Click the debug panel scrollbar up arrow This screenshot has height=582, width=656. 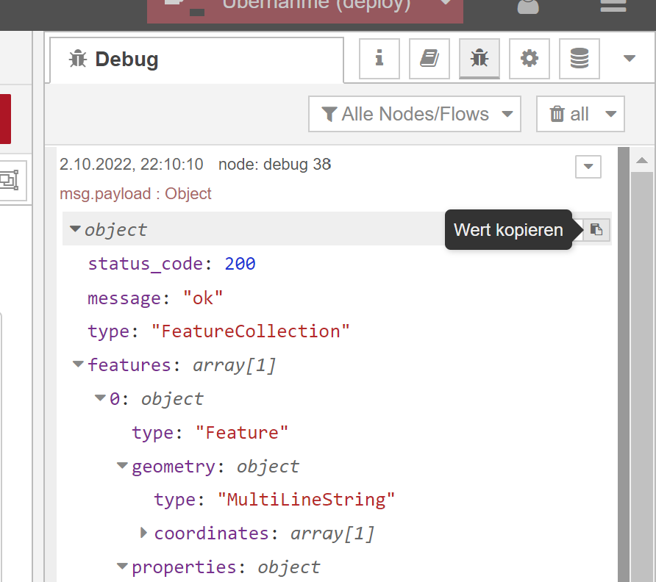point(641,160)
